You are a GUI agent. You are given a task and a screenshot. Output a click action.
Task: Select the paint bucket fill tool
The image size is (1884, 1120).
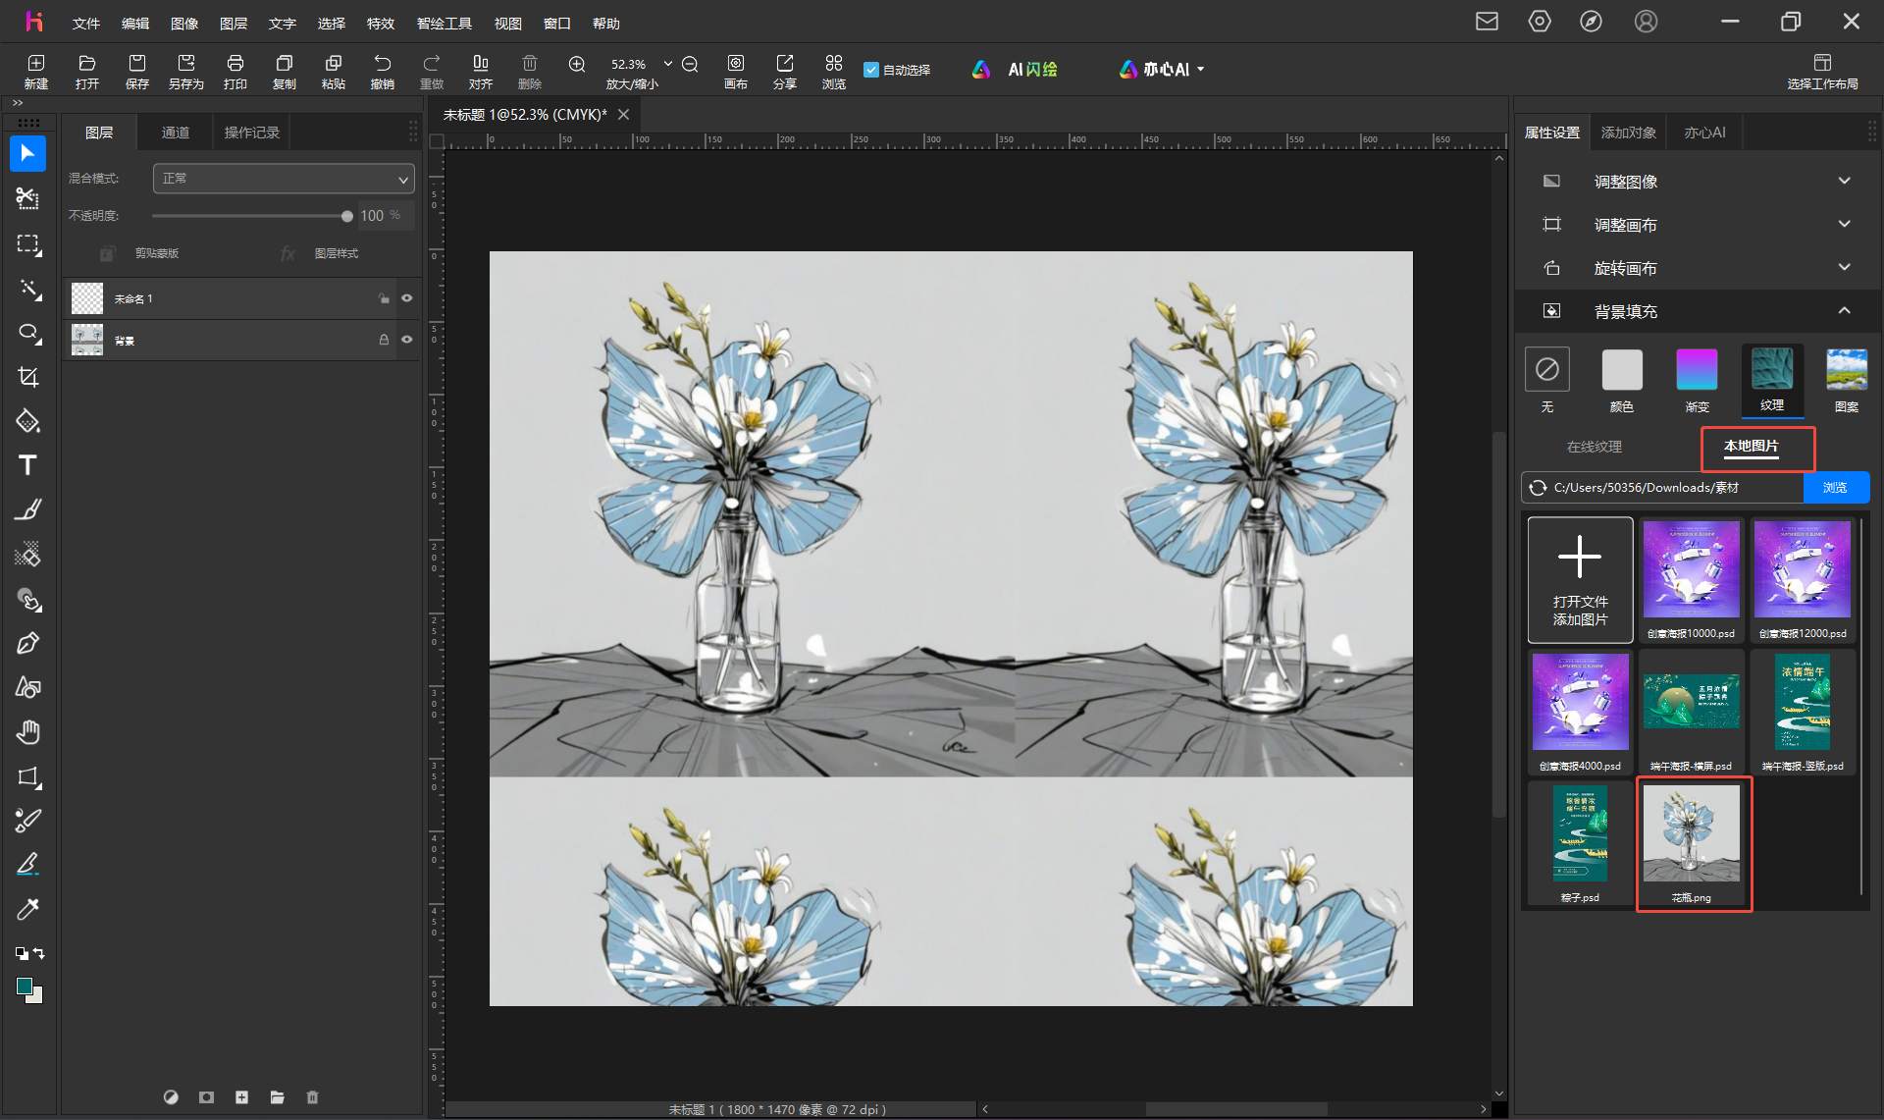click(27, 421)
